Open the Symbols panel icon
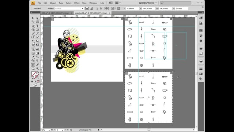This screenshot has width=234, height=132. tap(201, 41)
